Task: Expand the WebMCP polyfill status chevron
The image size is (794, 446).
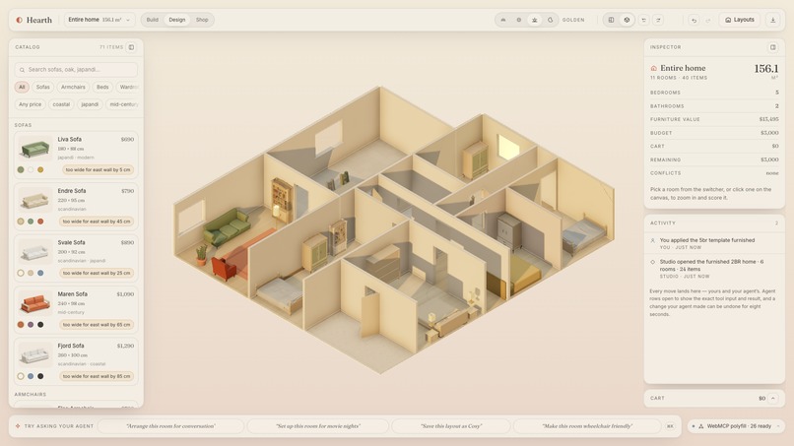Action: [778, 426]
